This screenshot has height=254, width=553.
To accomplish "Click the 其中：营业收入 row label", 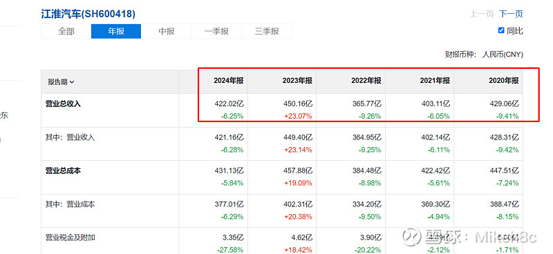I will [71, 137].
